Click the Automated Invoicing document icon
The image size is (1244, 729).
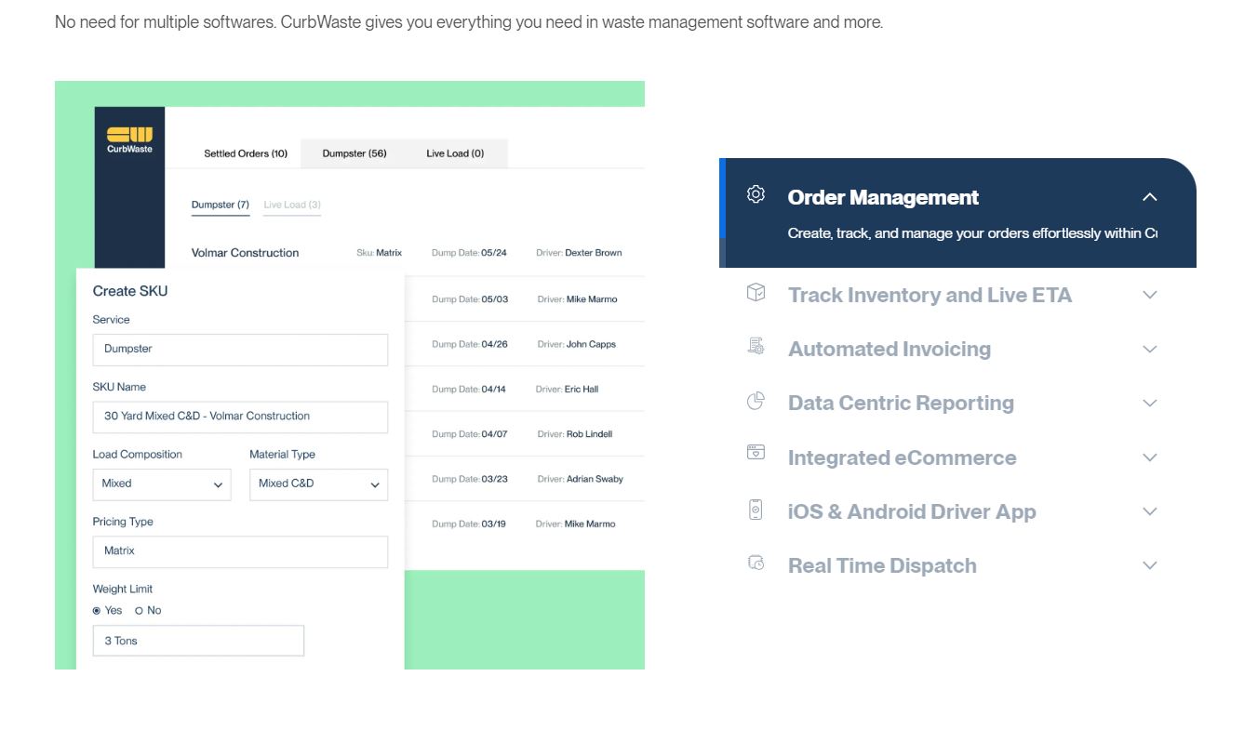pyautogui.click(x=756, y=347)
